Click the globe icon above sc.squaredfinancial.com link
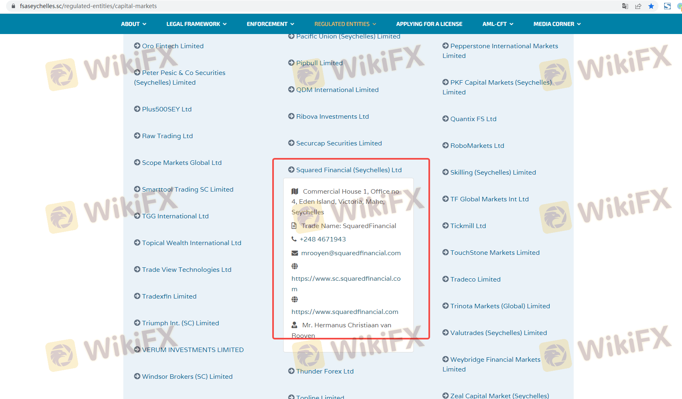The width and height of the screenshot is (682, 399). [x=295, y=266]
